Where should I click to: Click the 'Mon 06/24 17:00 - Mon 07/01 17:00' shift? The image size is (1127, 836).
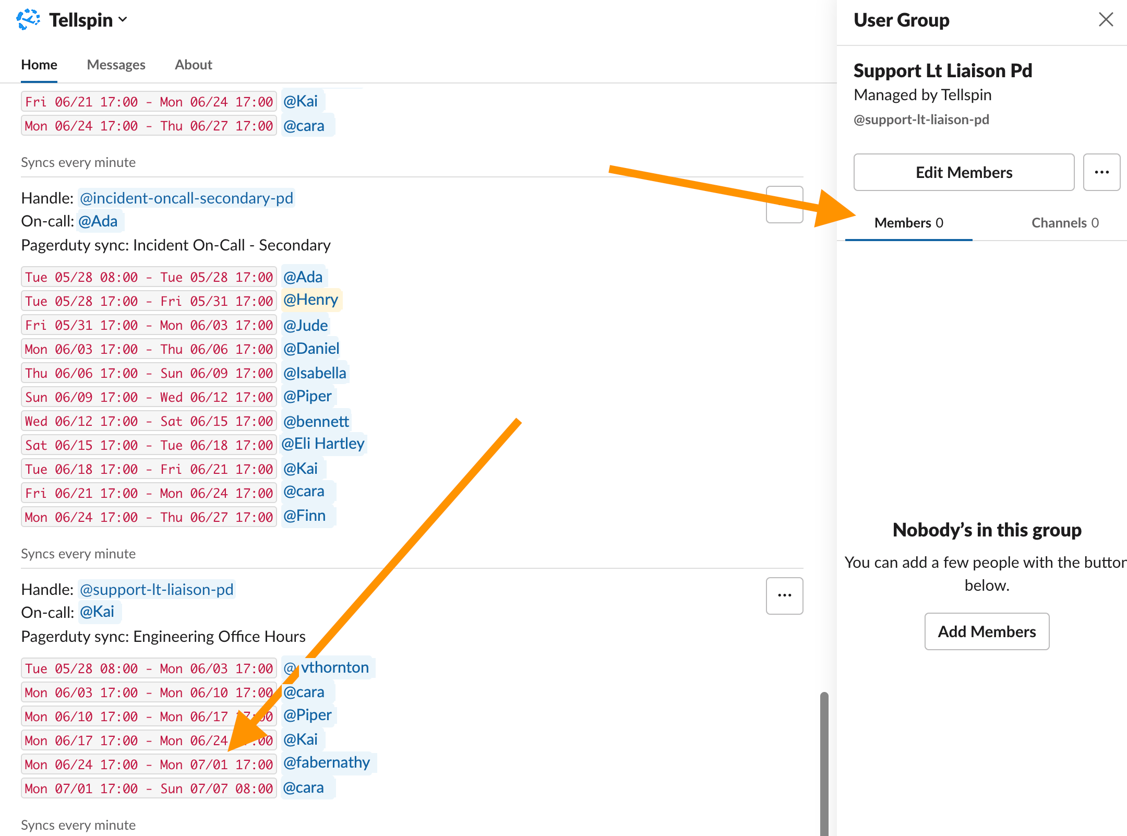pyautogui.click(x=149, y=765)
